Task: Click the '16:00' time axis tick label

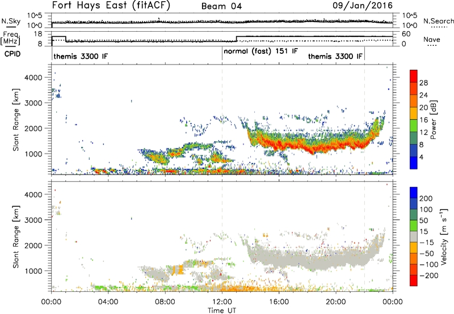Action: tap(279, 302)
